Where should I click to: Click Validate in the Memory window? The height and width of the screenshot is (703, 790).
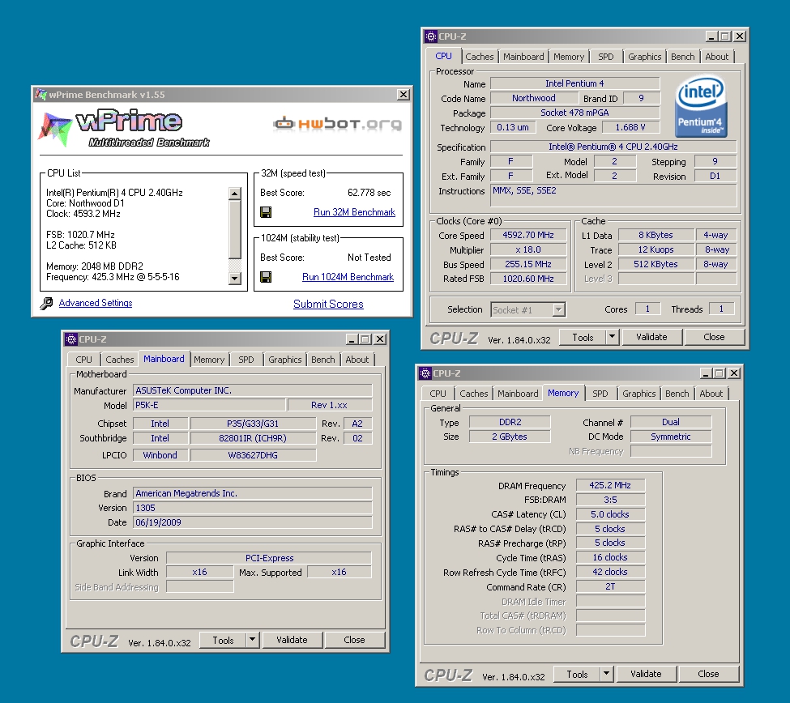pos(646,674)
